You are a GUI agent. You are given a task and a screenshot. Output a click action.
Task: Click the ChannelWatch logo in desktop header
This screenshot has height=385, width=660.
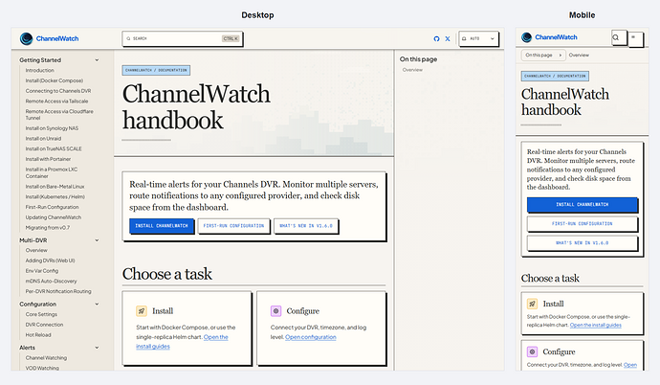(x=49, y=38)
